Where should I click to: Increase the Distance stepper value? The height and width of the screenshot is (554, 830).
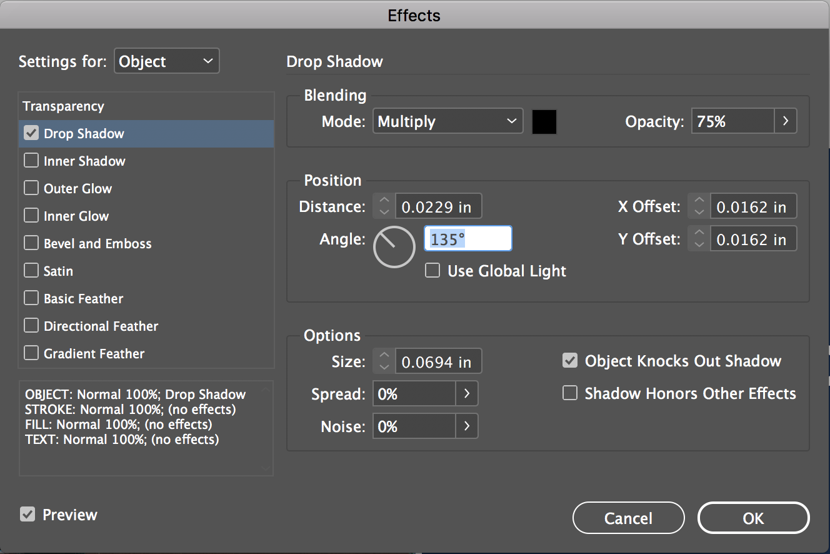384,201
